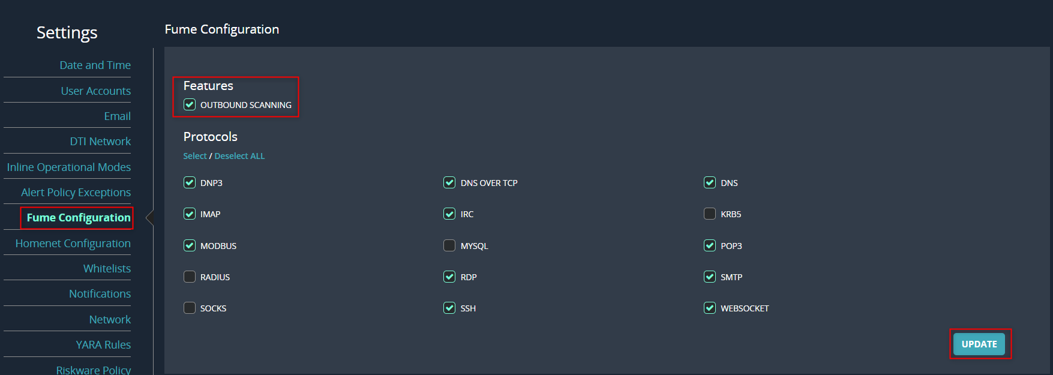Open Date and Time settings

tap(95, 65)
